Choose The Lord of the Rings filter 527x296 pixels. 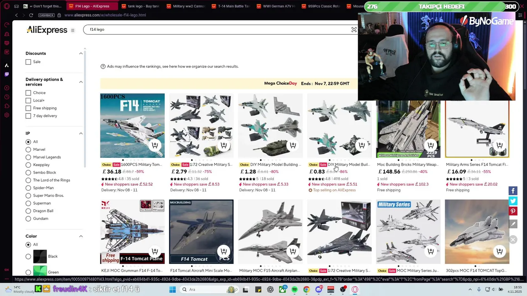28,180
